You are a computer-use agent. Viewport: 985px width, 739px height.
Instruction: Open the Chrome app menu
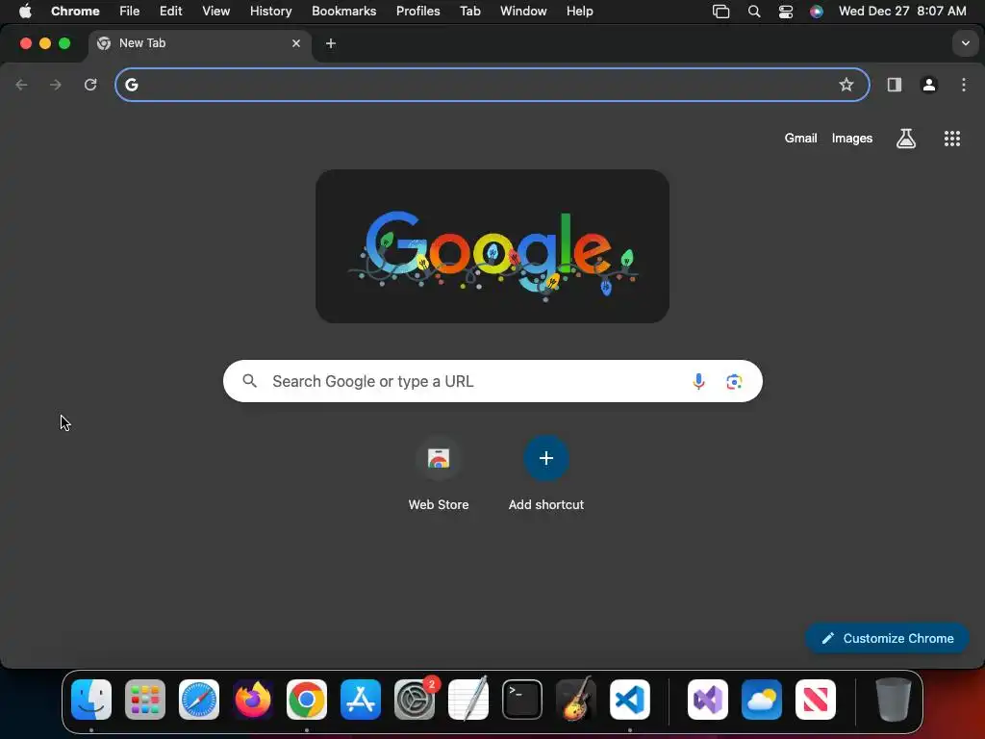pos(75,12)
